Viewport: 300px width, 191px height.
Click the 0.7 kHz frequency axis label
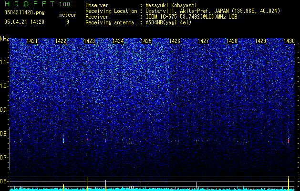point(4,158)
